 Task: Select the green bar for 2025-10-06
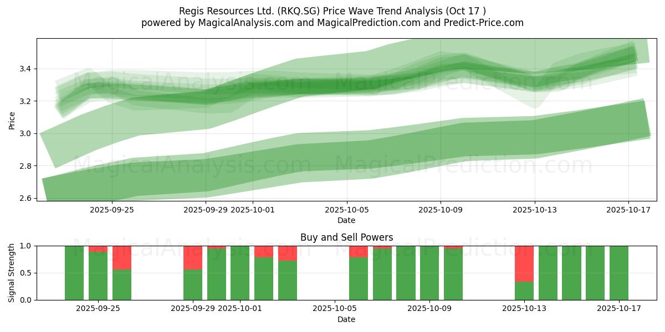coord(359,278)
